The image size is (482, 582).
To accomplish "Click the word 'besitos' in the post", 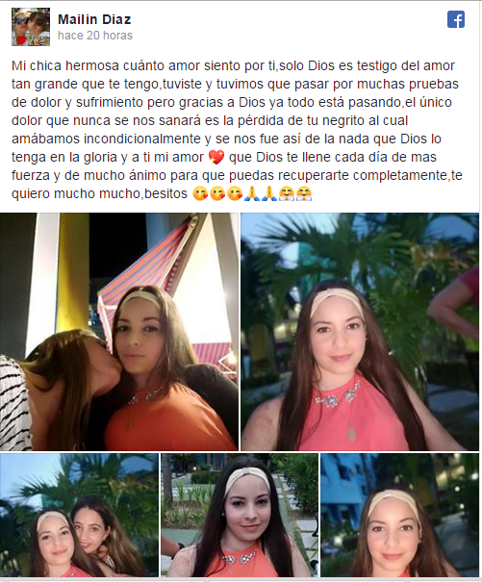I will pos(166,193).
